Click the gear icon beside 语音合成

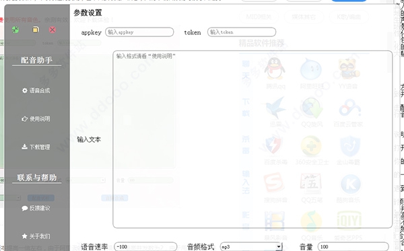click(x=24, y=90)
